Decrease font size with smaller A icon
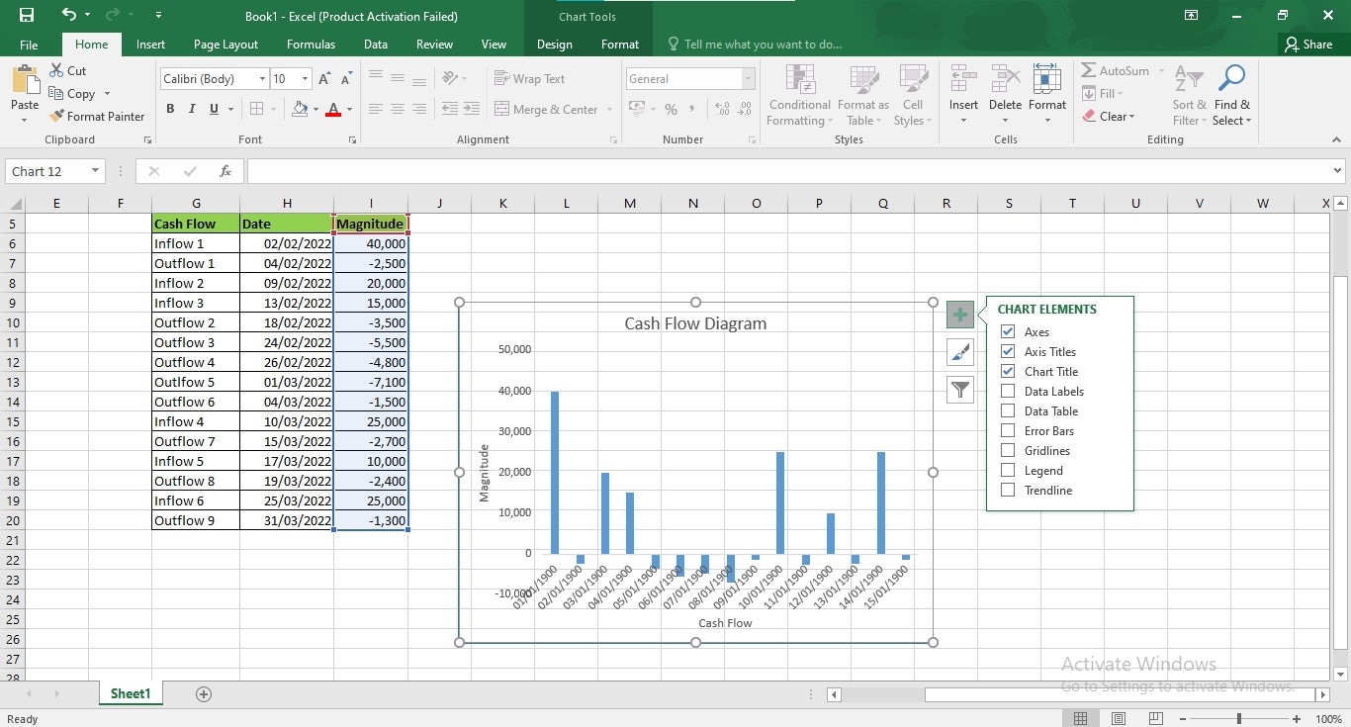This screenshot has height=727, width=1351. point(346,79)
